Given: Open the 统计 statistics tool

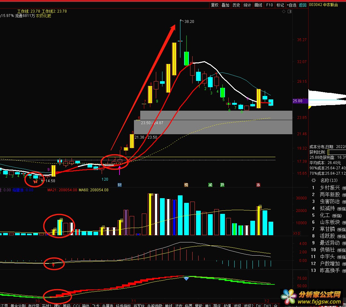Looking at the screenshot, I should coord(247,5).
